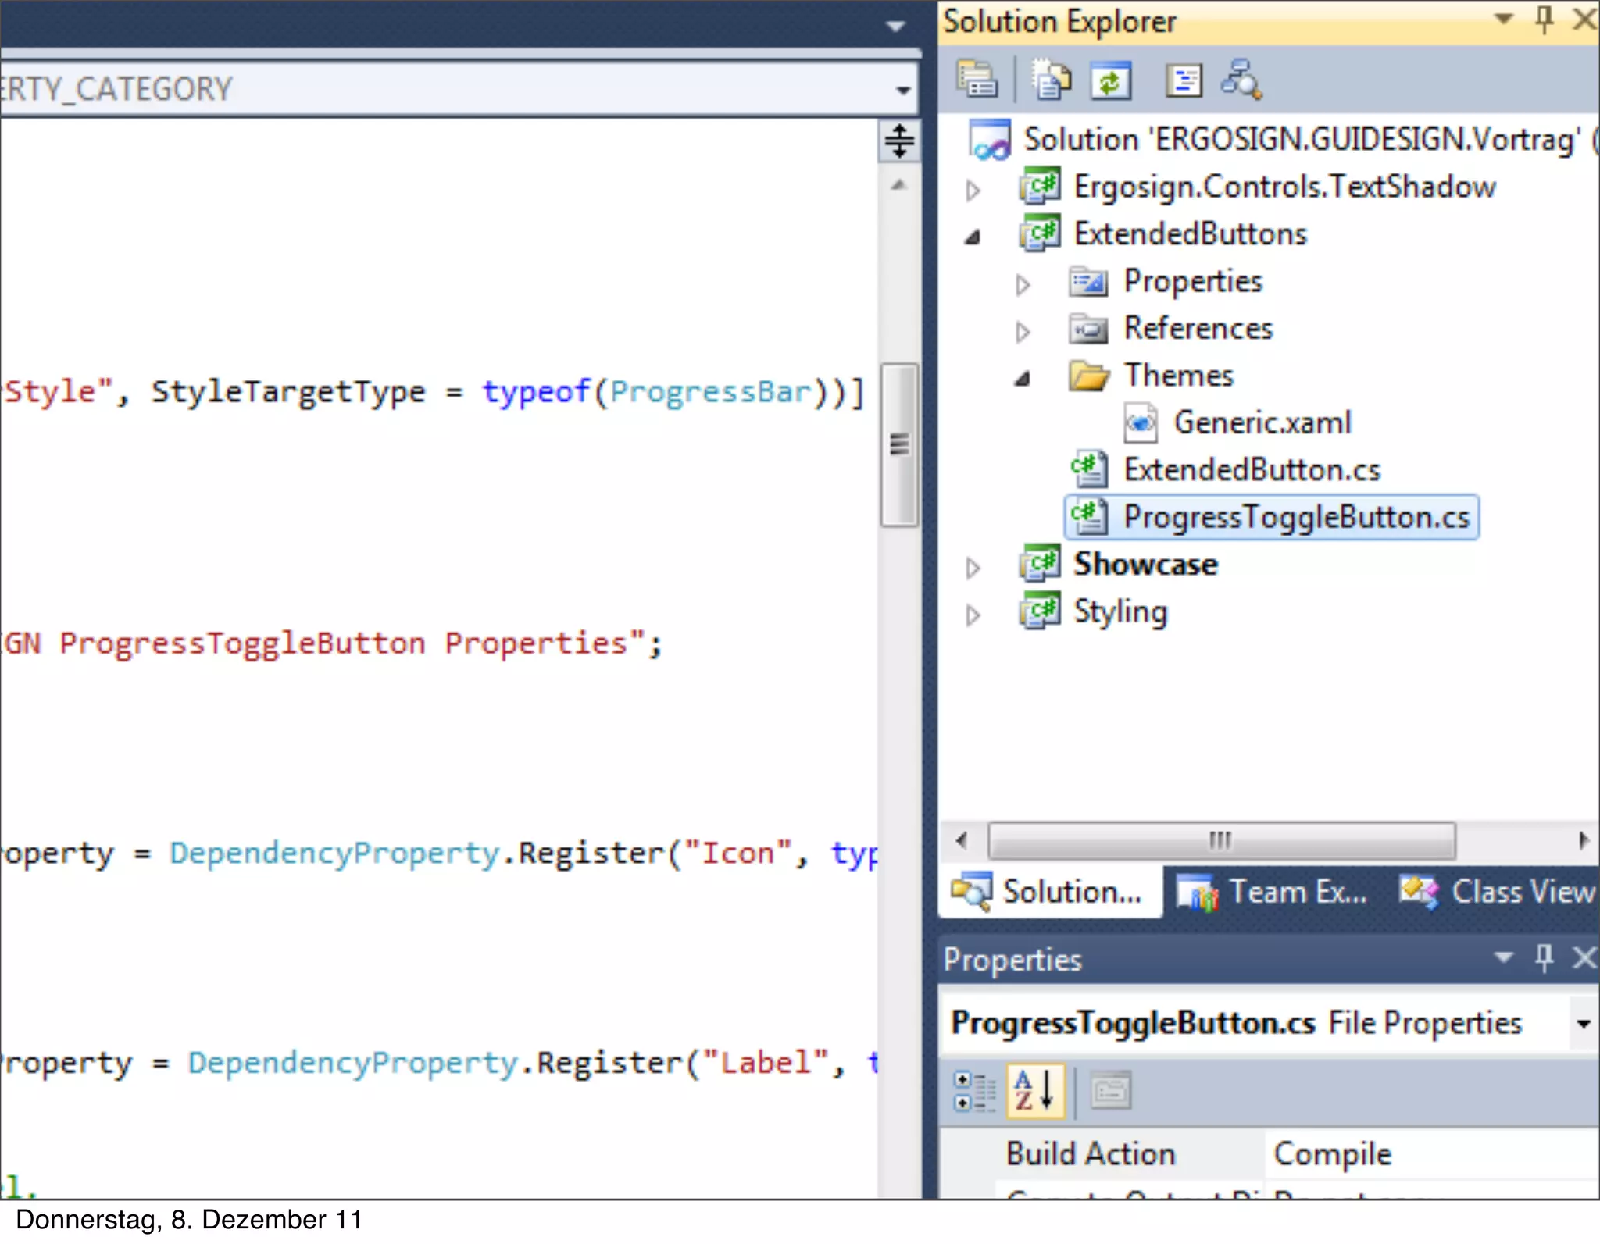Open the PROPERTY_CATEGORY member dropdown
Image resolution: width=1600 pixels, height=1244 pixels.
(903, 90)
